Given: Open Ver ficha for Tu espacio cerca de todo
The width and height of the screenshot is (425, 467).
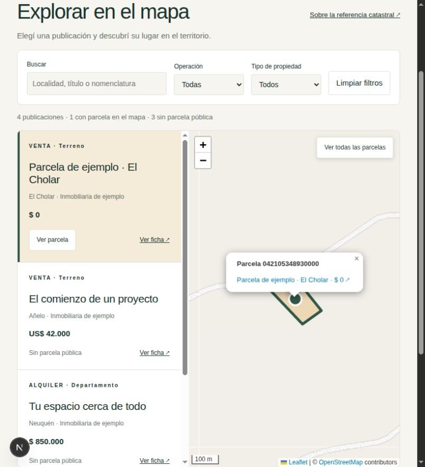Looking at the screenshot, I should [x=154, y=461].
